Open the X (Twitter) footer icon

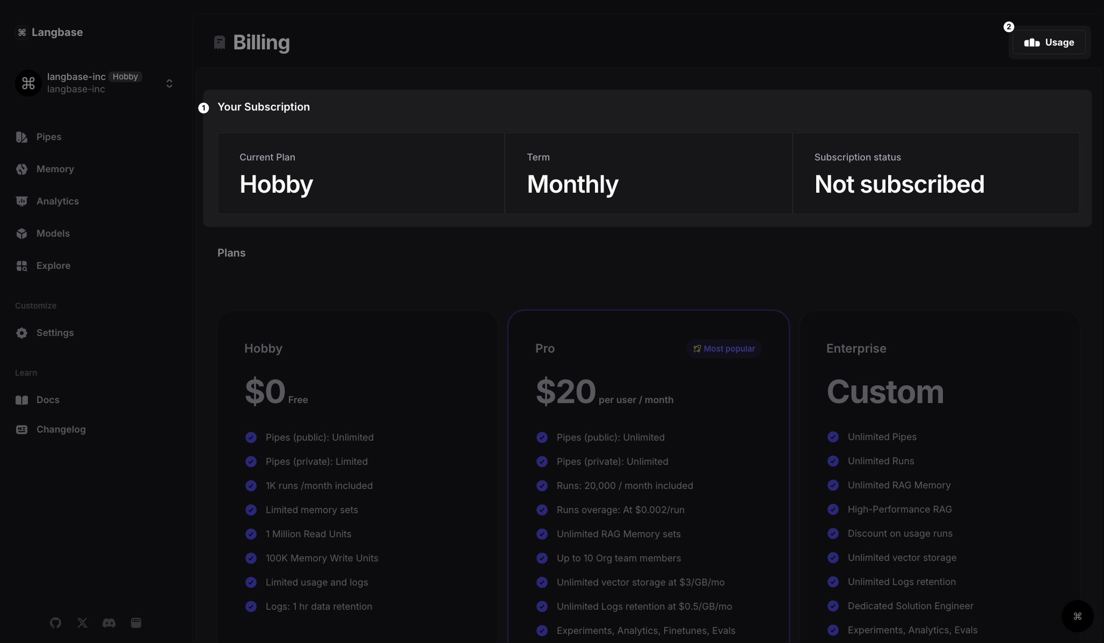point(82,623)
